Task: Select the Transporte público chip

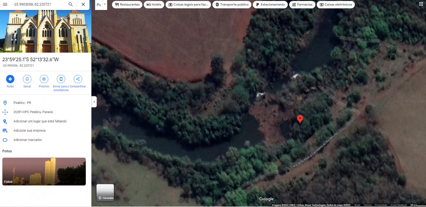Action: (232, 5)
